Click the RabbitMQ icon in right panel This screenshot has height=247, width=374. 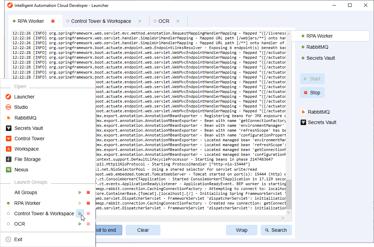click(x=303, y=112)
